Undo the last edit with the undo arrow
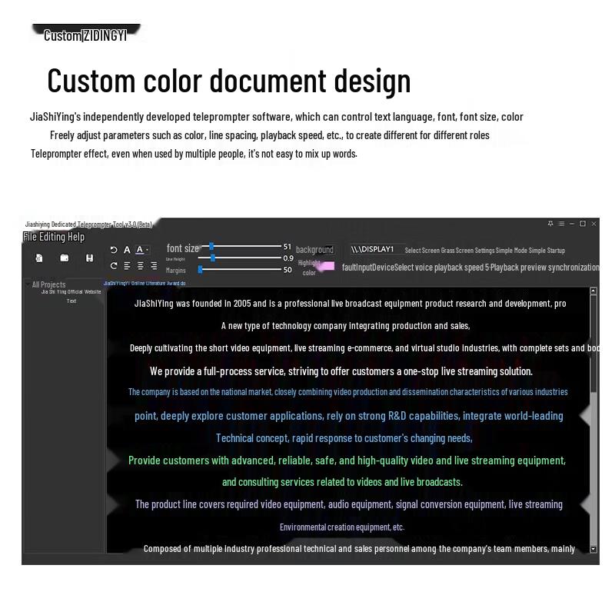This screenshot has width=615, height=615. 114,249
